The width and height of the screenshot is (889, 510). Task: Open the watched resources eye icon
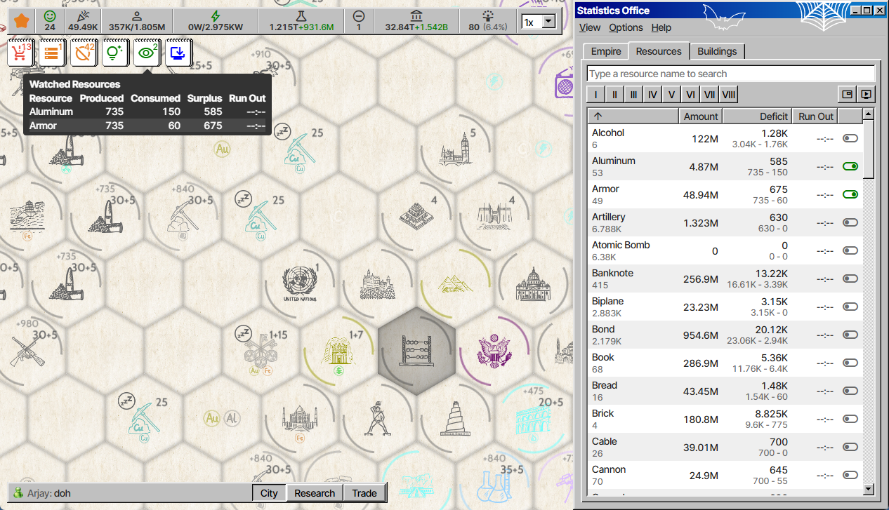pyautogui.click(x=147, y=53)
